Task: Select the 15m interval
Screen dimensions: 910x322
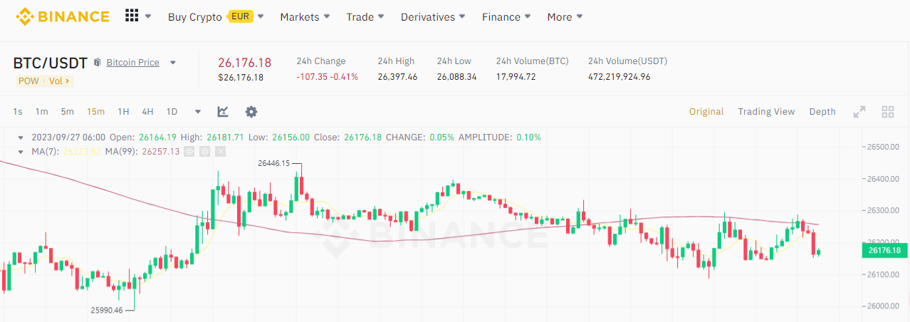Action: 95,112
